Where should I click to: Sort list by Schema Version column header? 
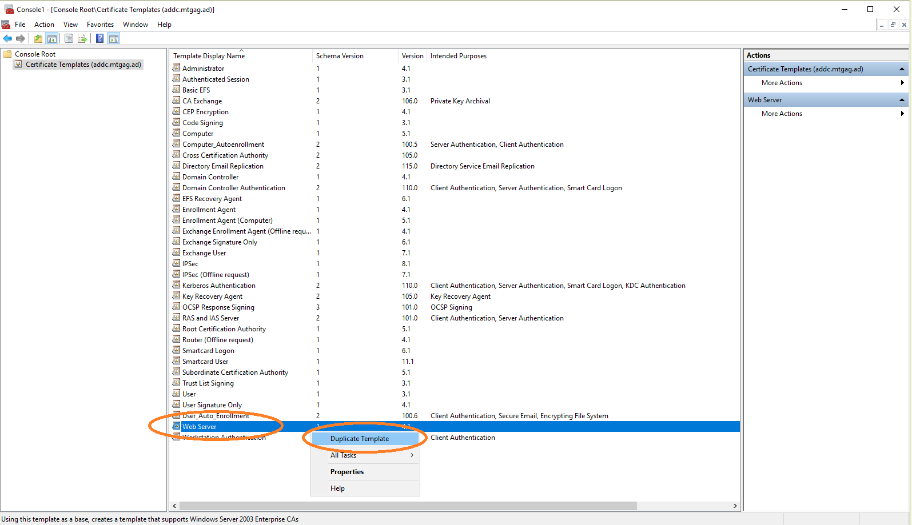(x=340, y=56)
